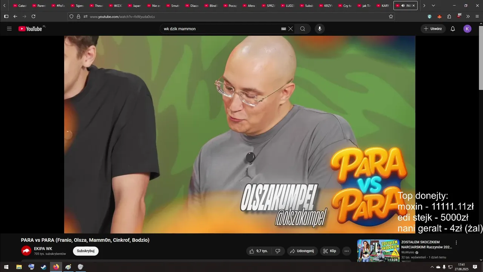The image size is (483, 272).
Task: Click the Subskrybuj button
Action: [x=86, y=251]
